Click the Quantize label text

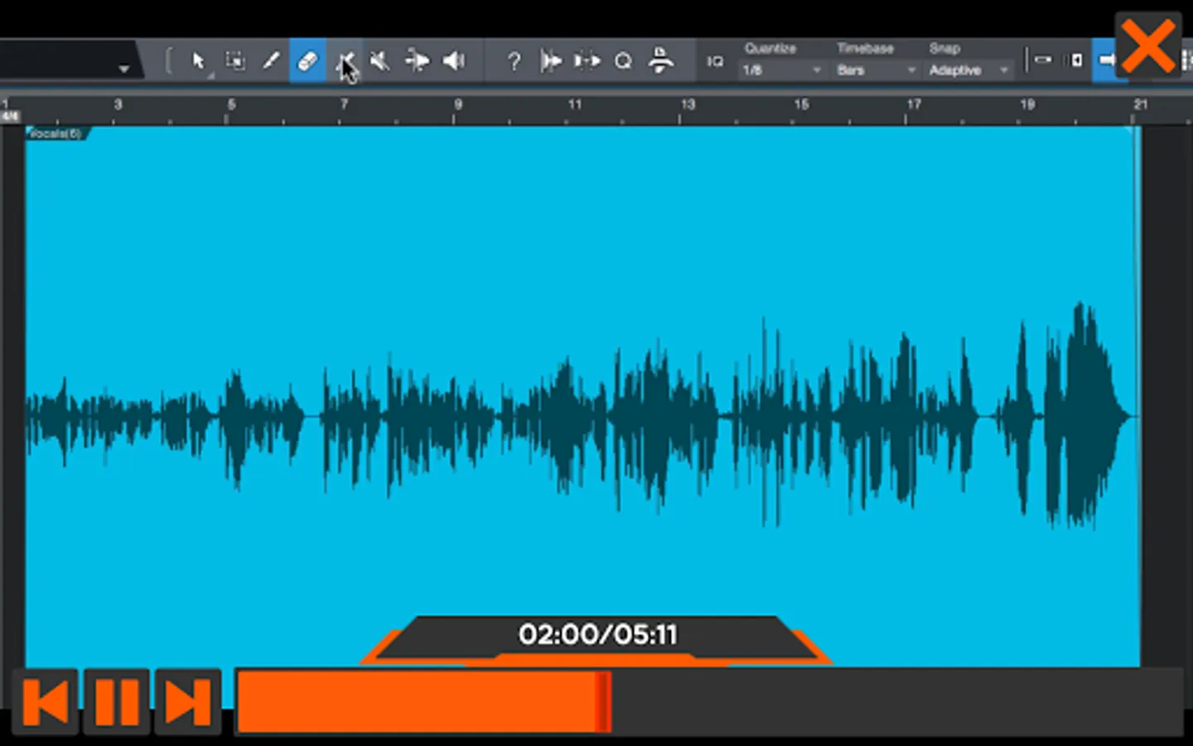pos(770,48)
